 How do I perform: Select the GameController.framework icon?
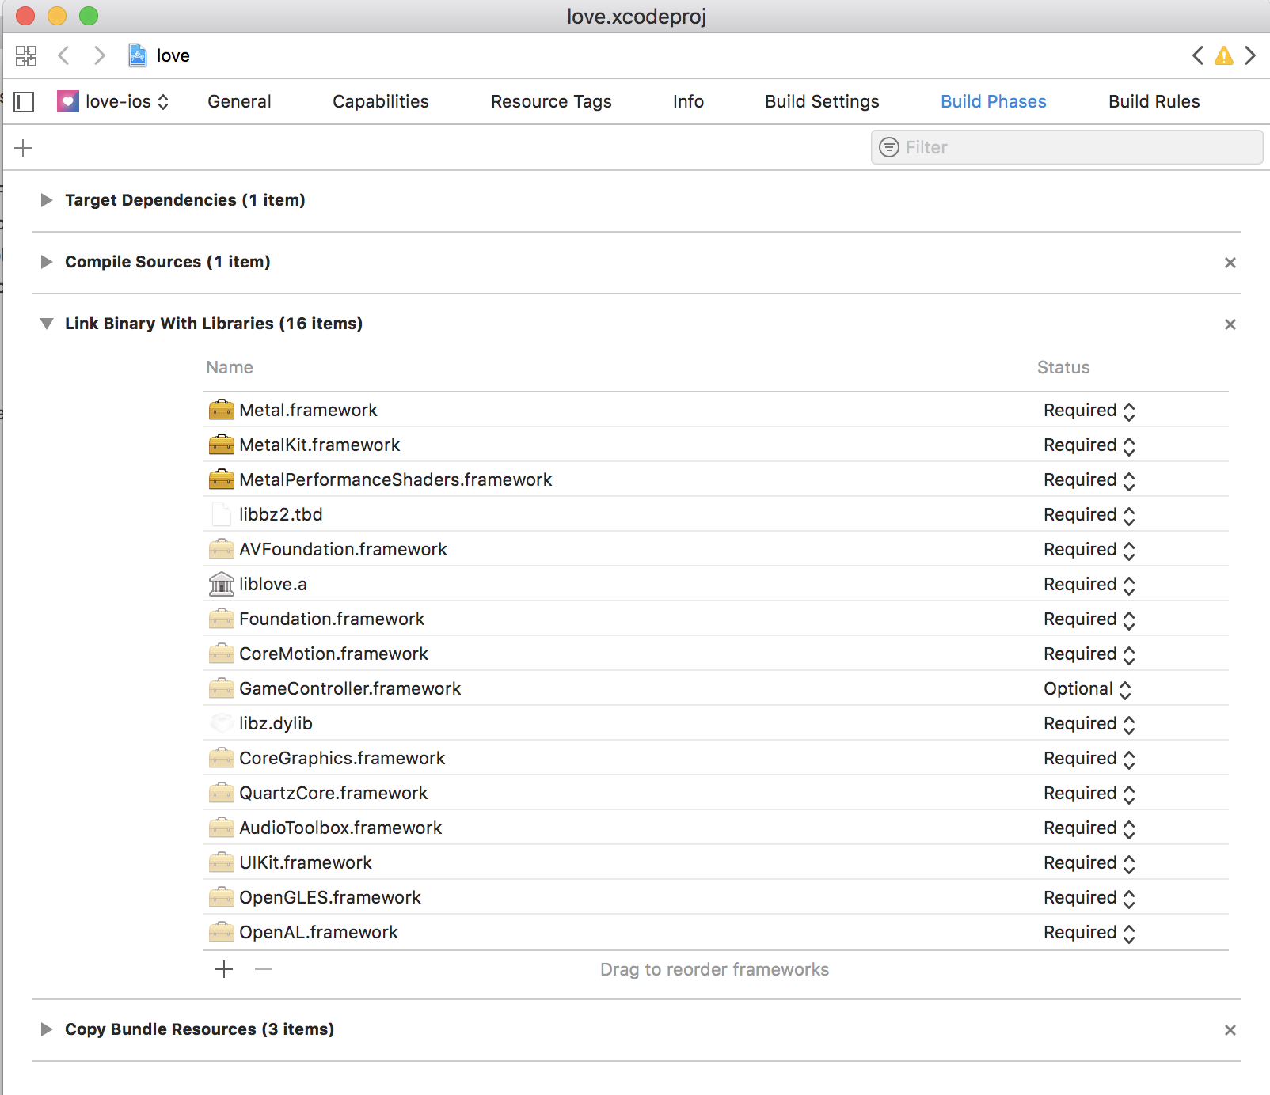222,688
